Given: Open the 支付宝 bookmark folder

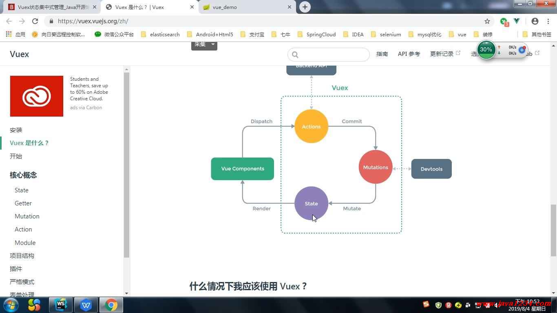Looking at the screenshot, I should click(252, 34).
